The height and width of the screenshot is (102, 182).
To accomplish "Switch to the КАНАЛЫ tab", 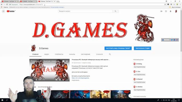I will click(72, 54).
